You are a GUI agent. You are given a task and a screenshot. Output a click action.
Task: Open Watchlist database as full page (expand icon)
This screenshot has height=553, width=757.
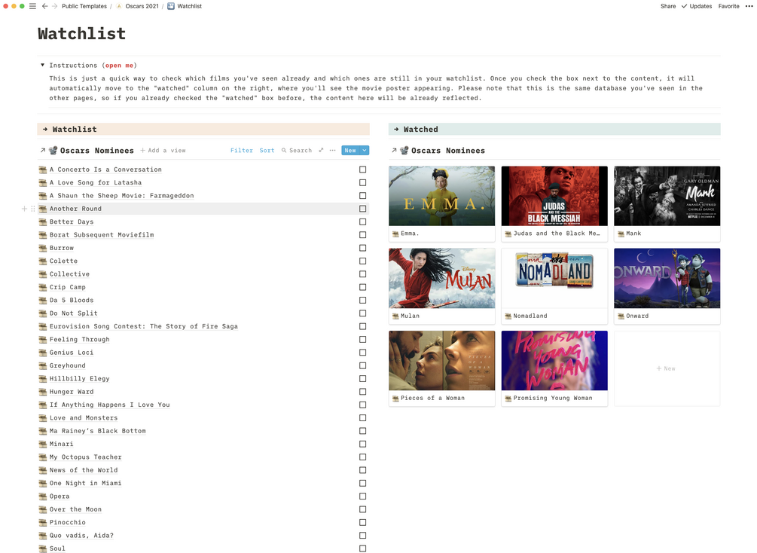pos(321,150)
